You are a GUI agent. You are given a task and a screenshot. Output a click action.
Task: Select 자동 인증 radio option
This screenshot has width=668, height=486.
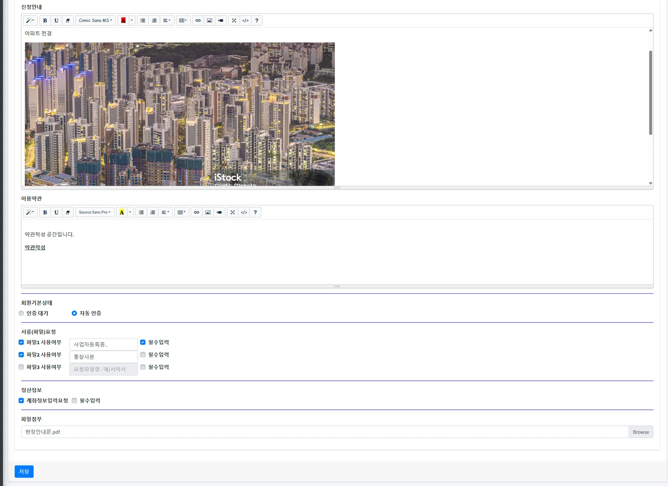pyautogui.click(x=74, y=313)
